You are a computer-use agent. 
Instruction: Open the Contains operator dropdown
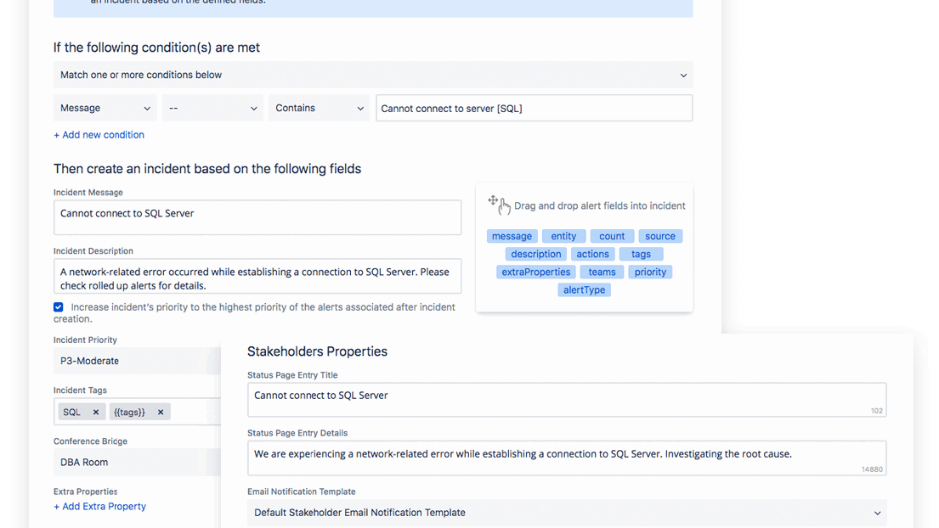[x=319, y=109]
